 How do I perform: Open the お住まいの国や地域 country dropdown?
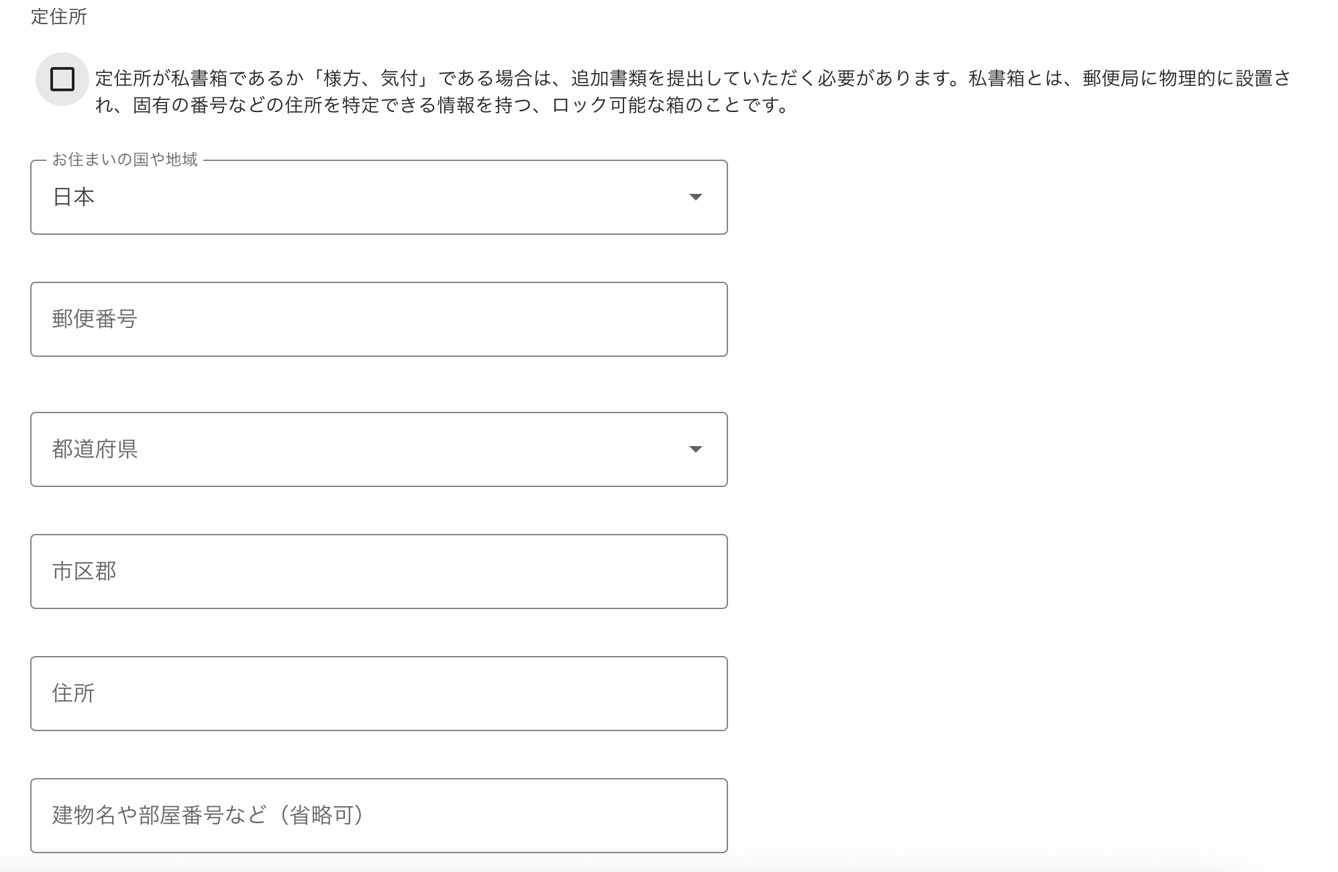(378, 197)
